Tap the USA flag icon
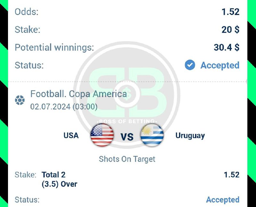The height and width of the screenshot is (207, 256). coord(102,135)
